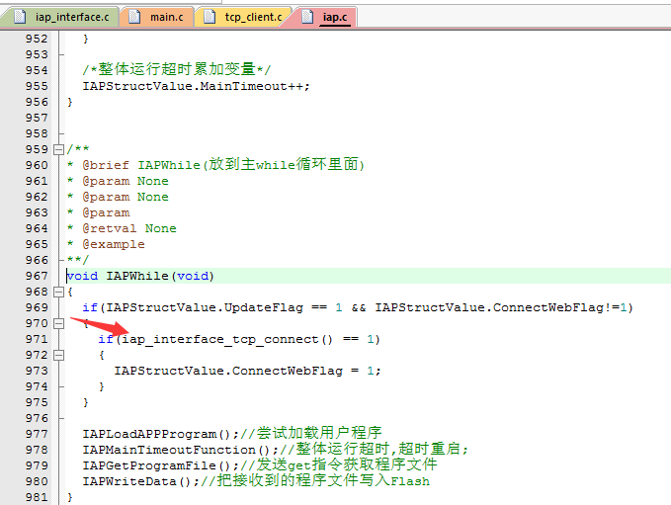Collapse the comment block at line 959

pyautogui.click(x=58, y=149)
